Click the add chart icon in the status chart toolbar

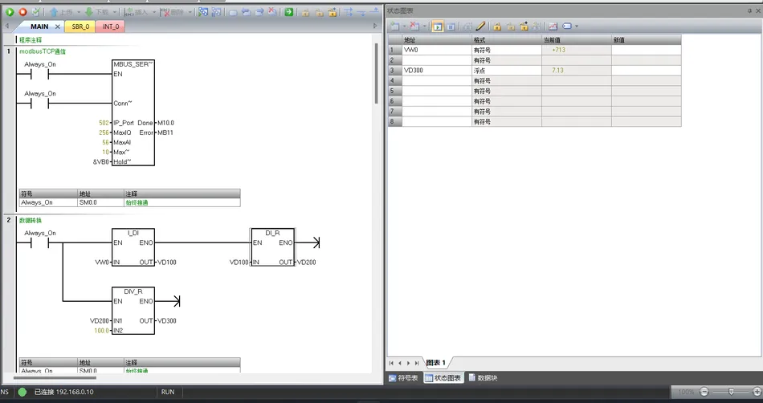coord(395,26)
